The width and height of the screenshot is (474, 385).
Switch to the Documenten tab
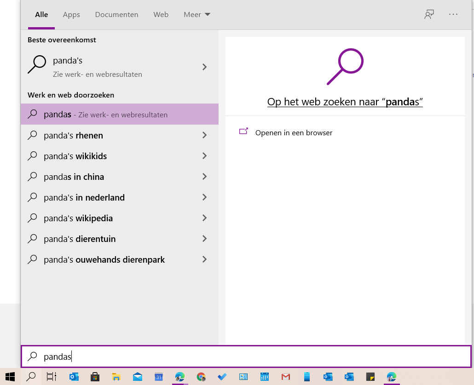pyautogui.click(x=117, y=15)
